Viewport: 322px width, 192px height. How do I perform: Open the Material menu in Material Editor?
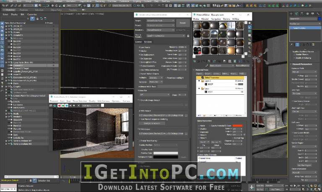(205, 19)
